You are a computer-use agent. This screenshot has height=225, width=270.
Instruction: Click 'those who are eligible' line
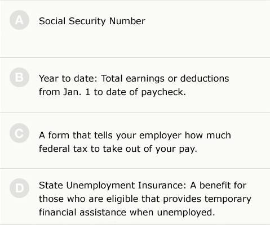145,199
